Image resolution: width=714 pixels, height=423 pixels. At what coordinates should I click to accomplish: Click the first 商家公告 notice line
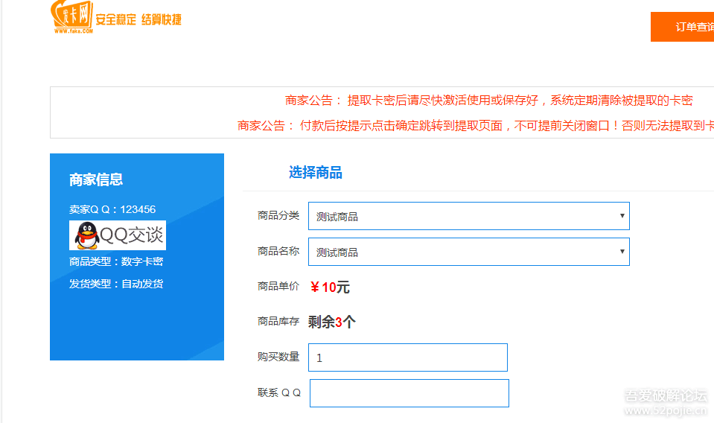click(488, 101)
